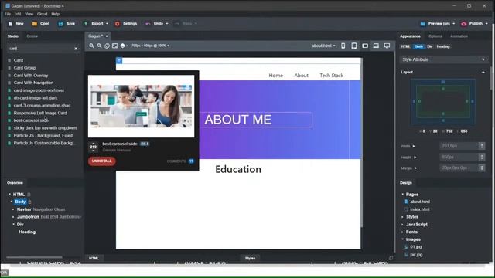The height and width of the screenshot is (278, 495).
Task: Click the Zoom out magnifier icon
Action: (99, 46)
